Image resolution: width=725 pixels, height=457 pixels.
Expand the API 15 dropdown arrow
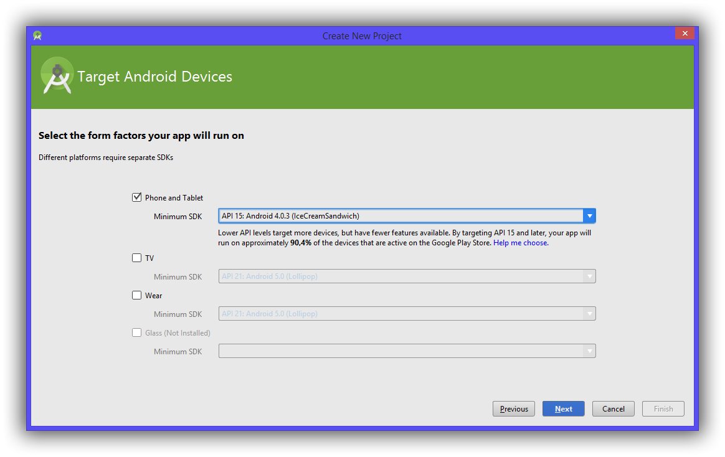589,216
